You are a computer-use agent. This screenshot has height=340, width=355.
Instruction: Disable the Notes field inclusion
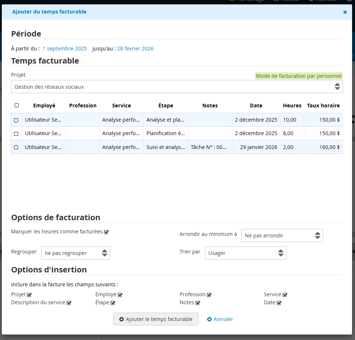point(198,303)
